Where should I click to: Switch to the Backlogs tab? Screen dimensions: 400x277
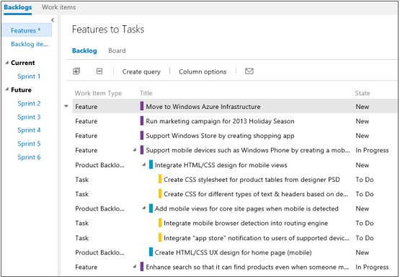coord(18,7)
